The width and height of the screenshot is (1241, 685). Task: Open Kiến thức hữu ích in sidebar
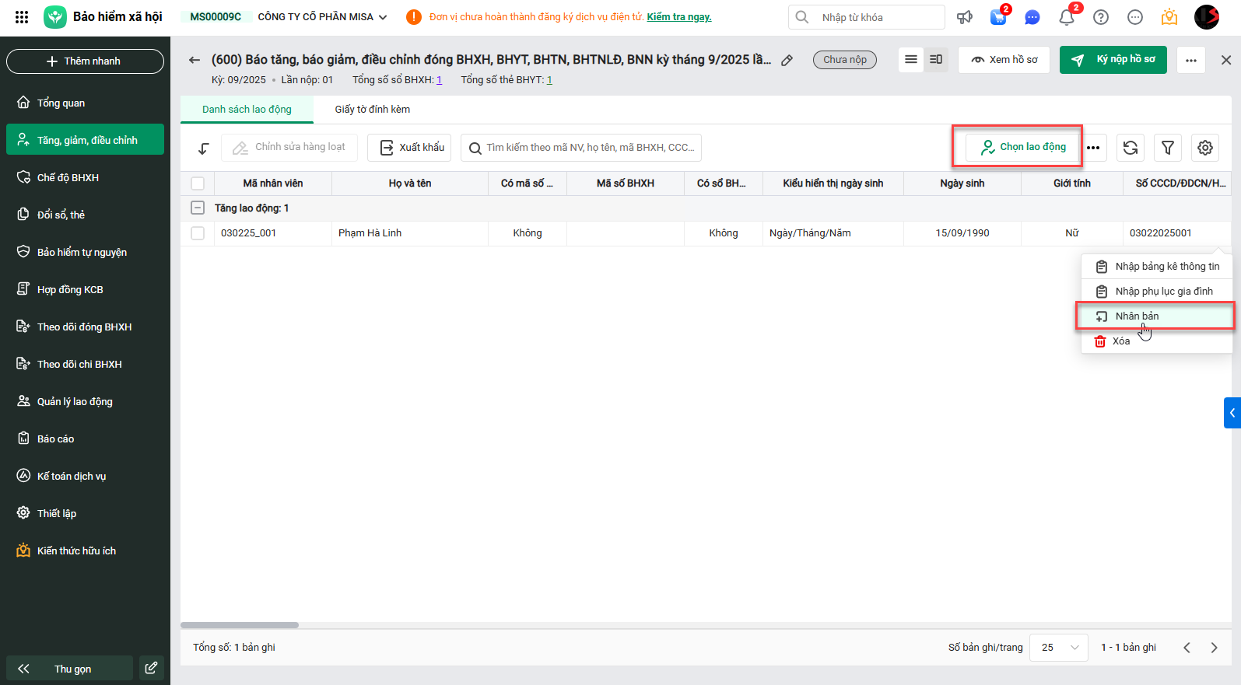tap(86, 550)
